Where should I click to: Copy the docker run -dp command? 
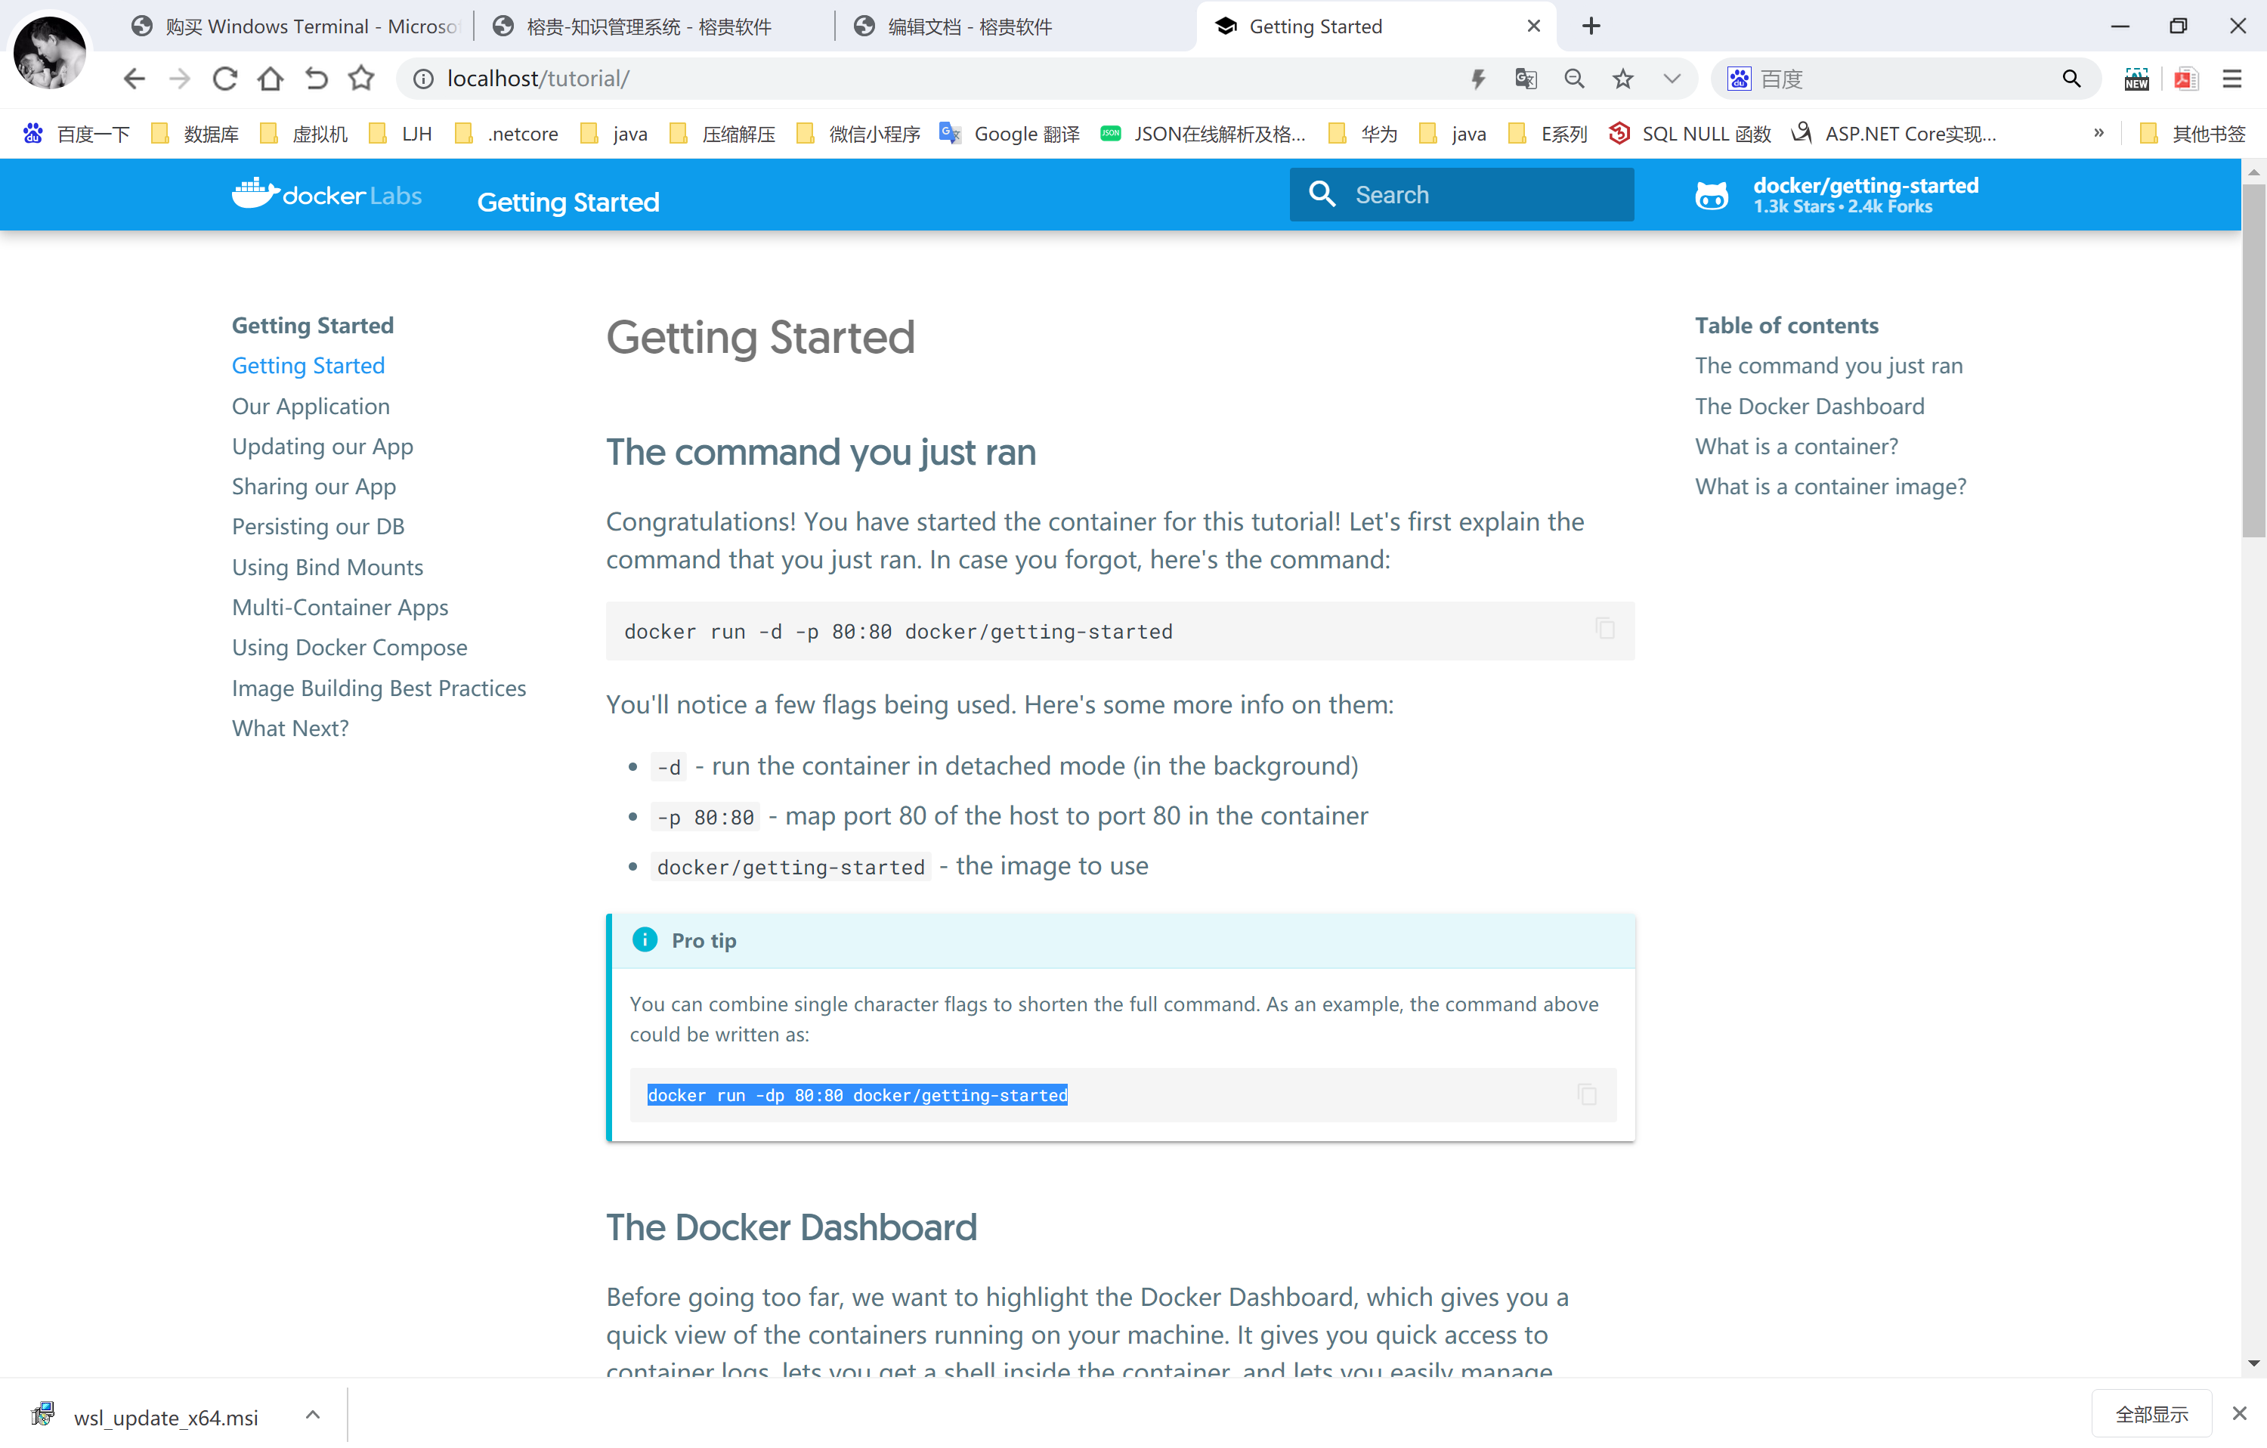1587,1094
